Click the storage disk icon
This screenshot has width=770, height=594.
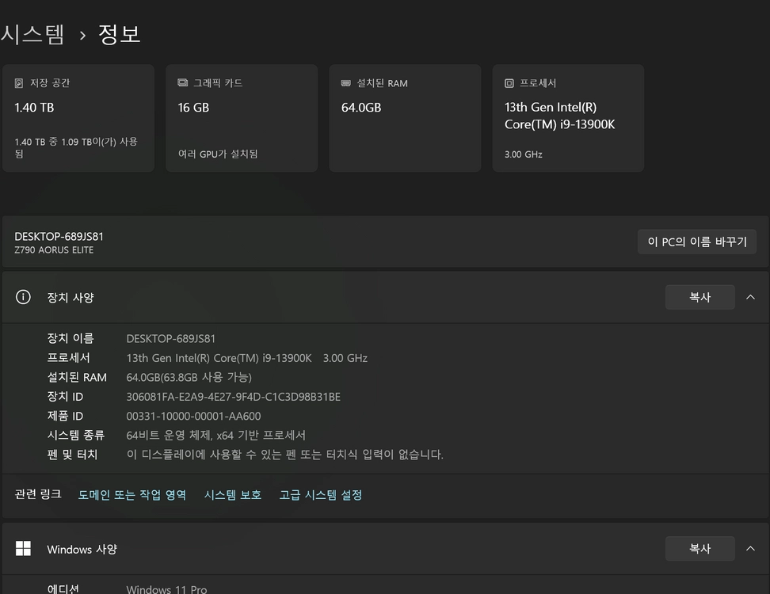click(x=19, y=83)
